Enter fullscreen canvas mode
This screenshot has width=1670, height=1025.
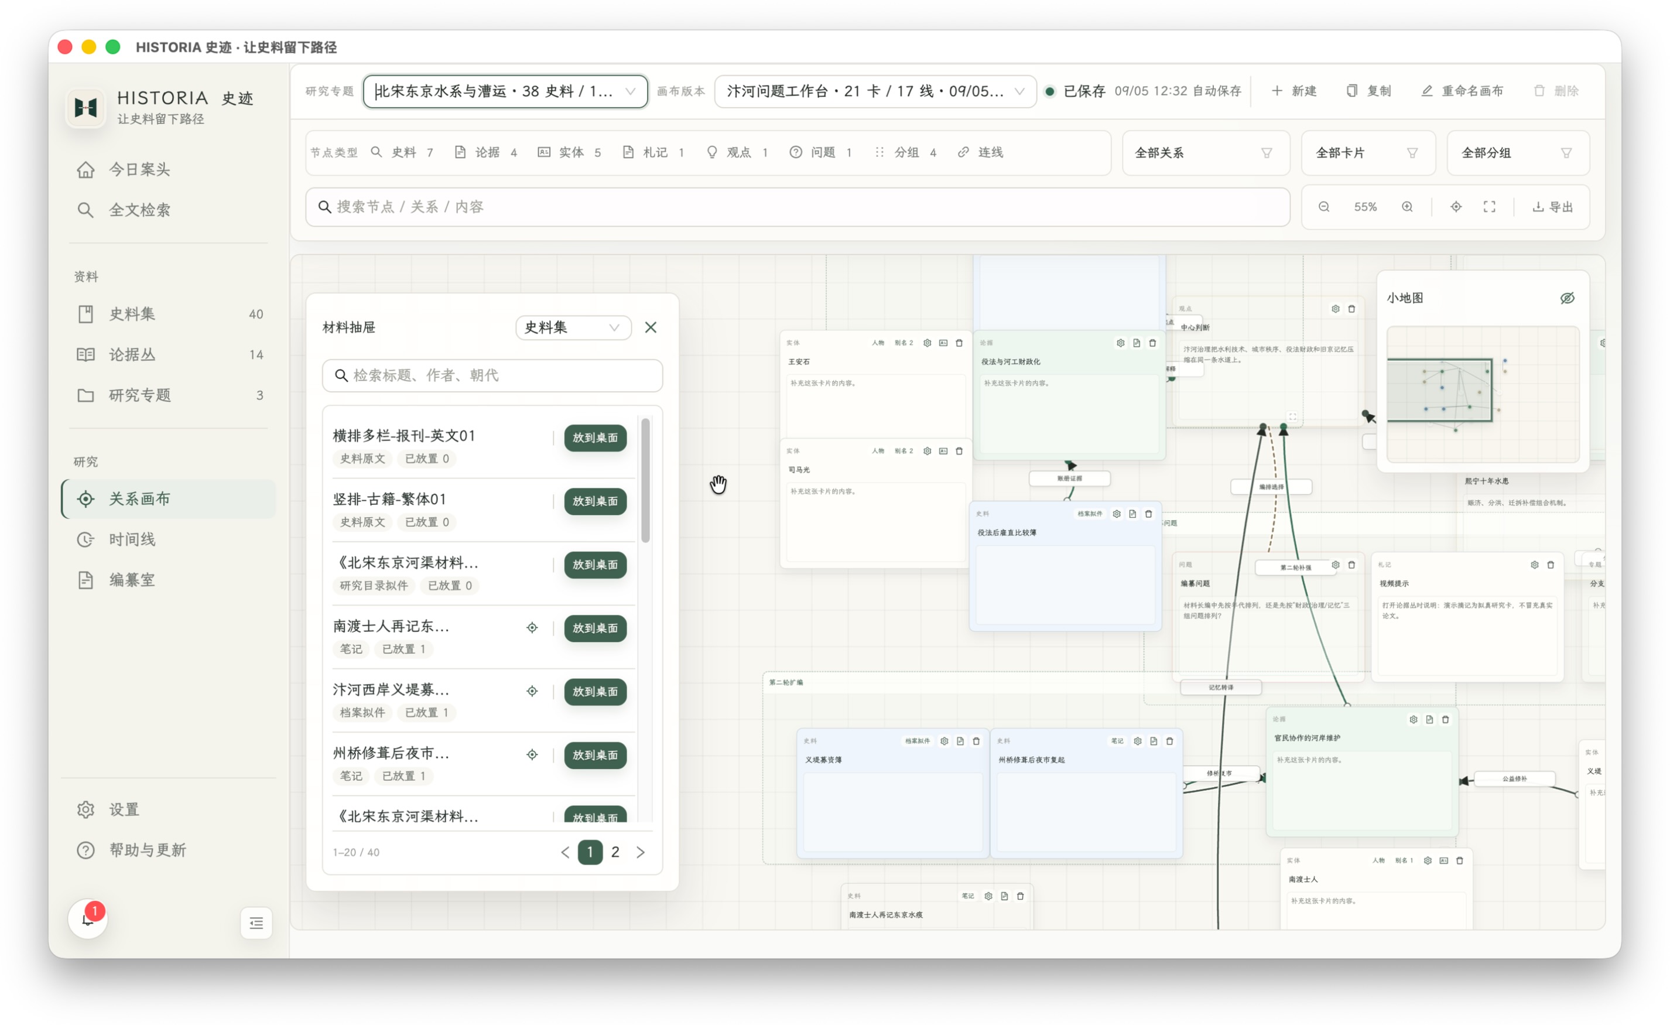point(1489,207)
